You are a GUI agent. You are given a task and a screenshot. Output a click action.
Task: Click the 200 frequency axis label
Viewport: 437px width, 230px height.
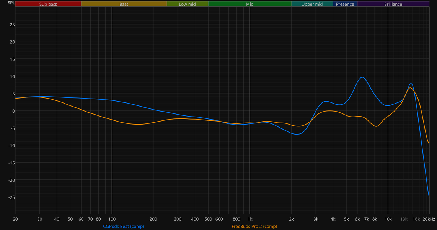[153, 219]
